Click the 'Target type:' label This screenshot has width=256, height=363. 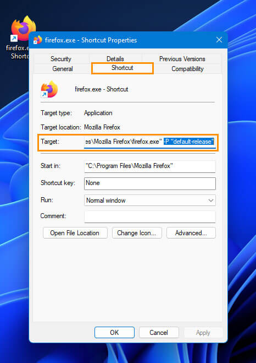(57, 113)
